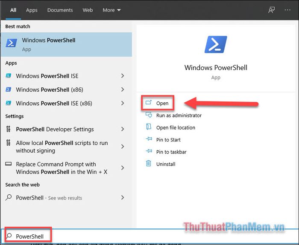The image size is (299, 245).
Task: Expand Replace Command Prompt chevron
Action: point(123,168)
